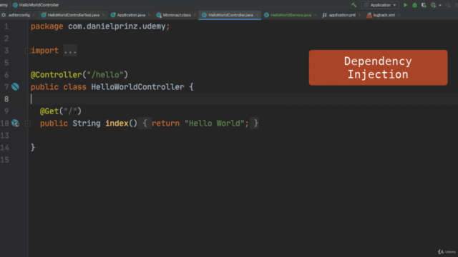Click the com.danielprinz.udemy package name
Image resolution: width=458 pixels, height=257 pixels.
point(117,26)
